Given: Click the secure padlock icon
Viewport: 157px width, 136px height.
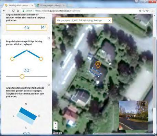Looking at the screenshot, I should 23,11.
